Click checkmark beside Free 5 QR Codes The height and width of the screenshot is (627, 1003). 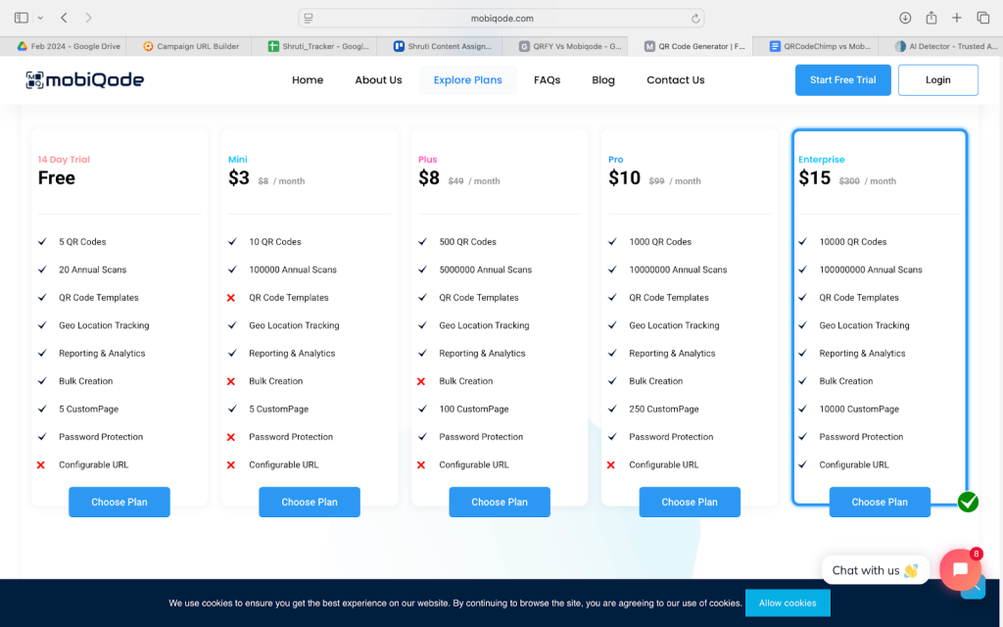(42, 242)
